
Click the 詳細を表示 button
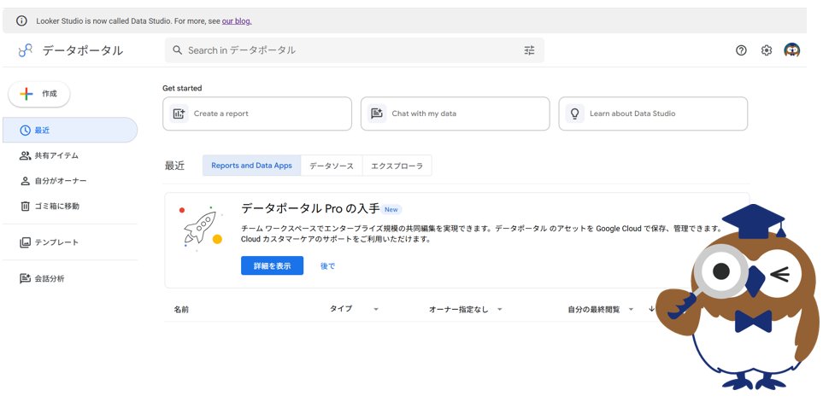point(272,265)
